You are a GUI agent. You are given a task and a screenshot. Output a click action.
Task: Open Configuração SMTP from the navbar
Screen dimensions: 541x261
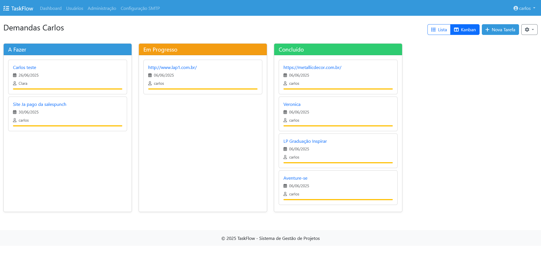coord(140,8)
